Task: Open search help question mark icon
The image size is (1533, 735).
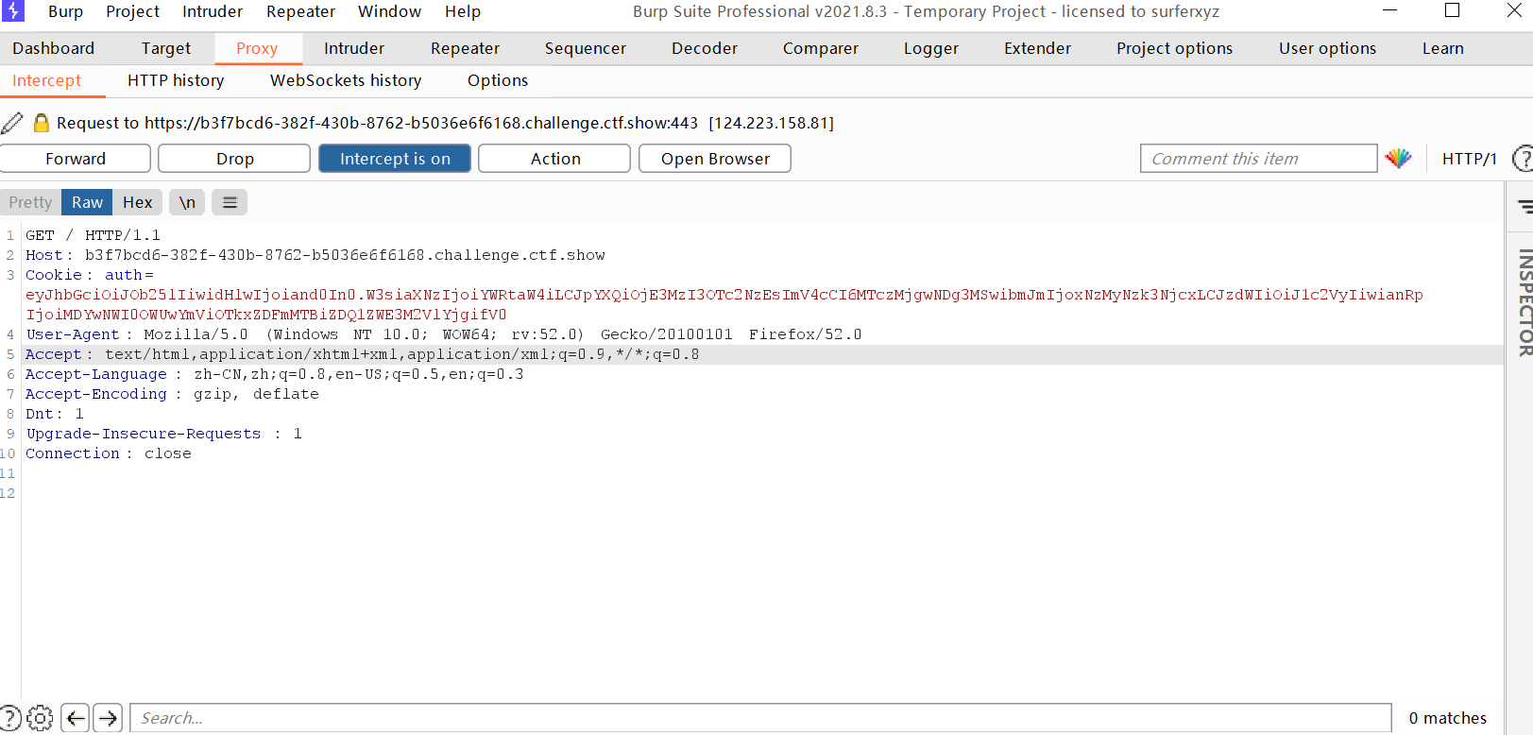Action: click(10, 718)
